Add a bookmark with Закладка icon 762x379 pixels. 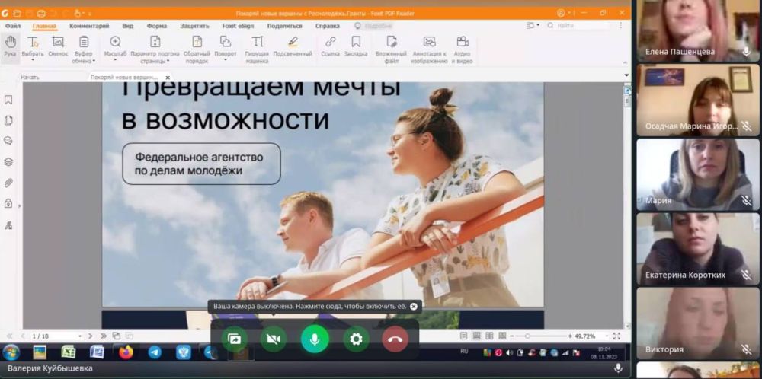pos(356,46)
